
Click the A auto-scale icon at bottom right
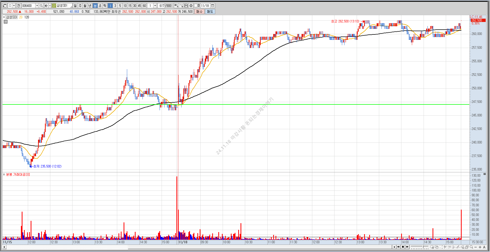pos(484,247)
